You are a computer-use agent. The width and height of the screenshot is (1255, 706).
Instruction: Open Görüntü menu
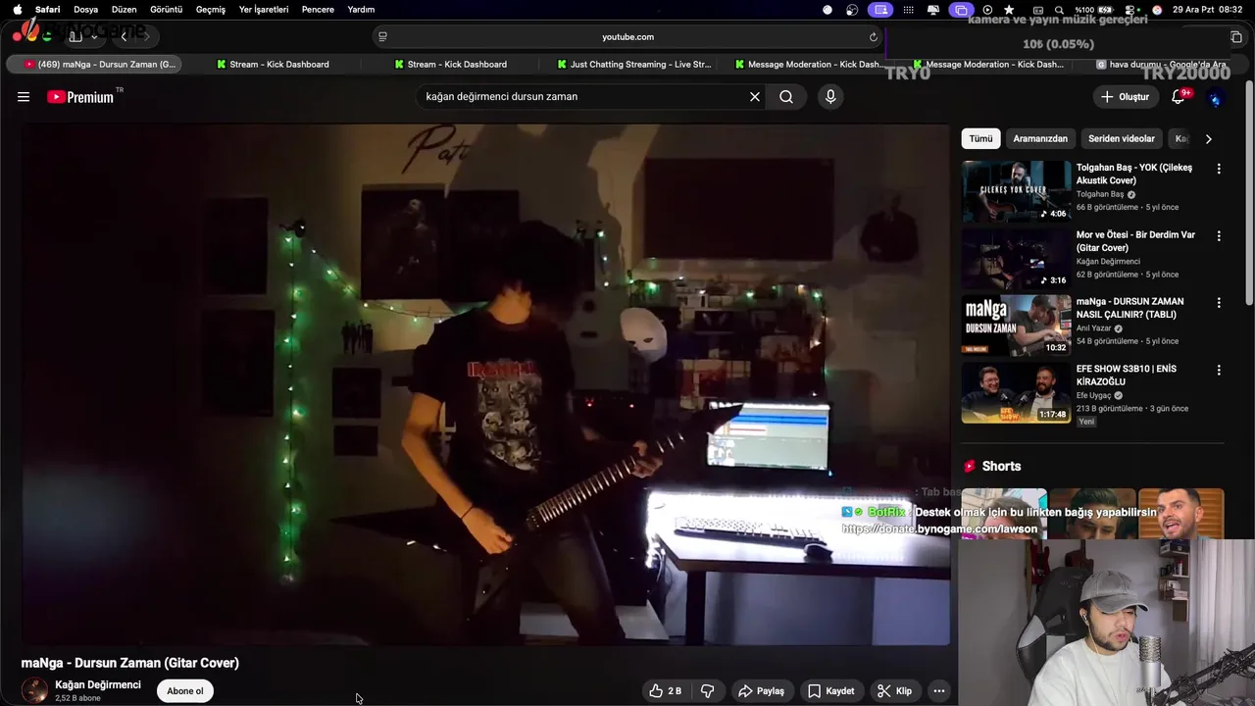point(167,10)
